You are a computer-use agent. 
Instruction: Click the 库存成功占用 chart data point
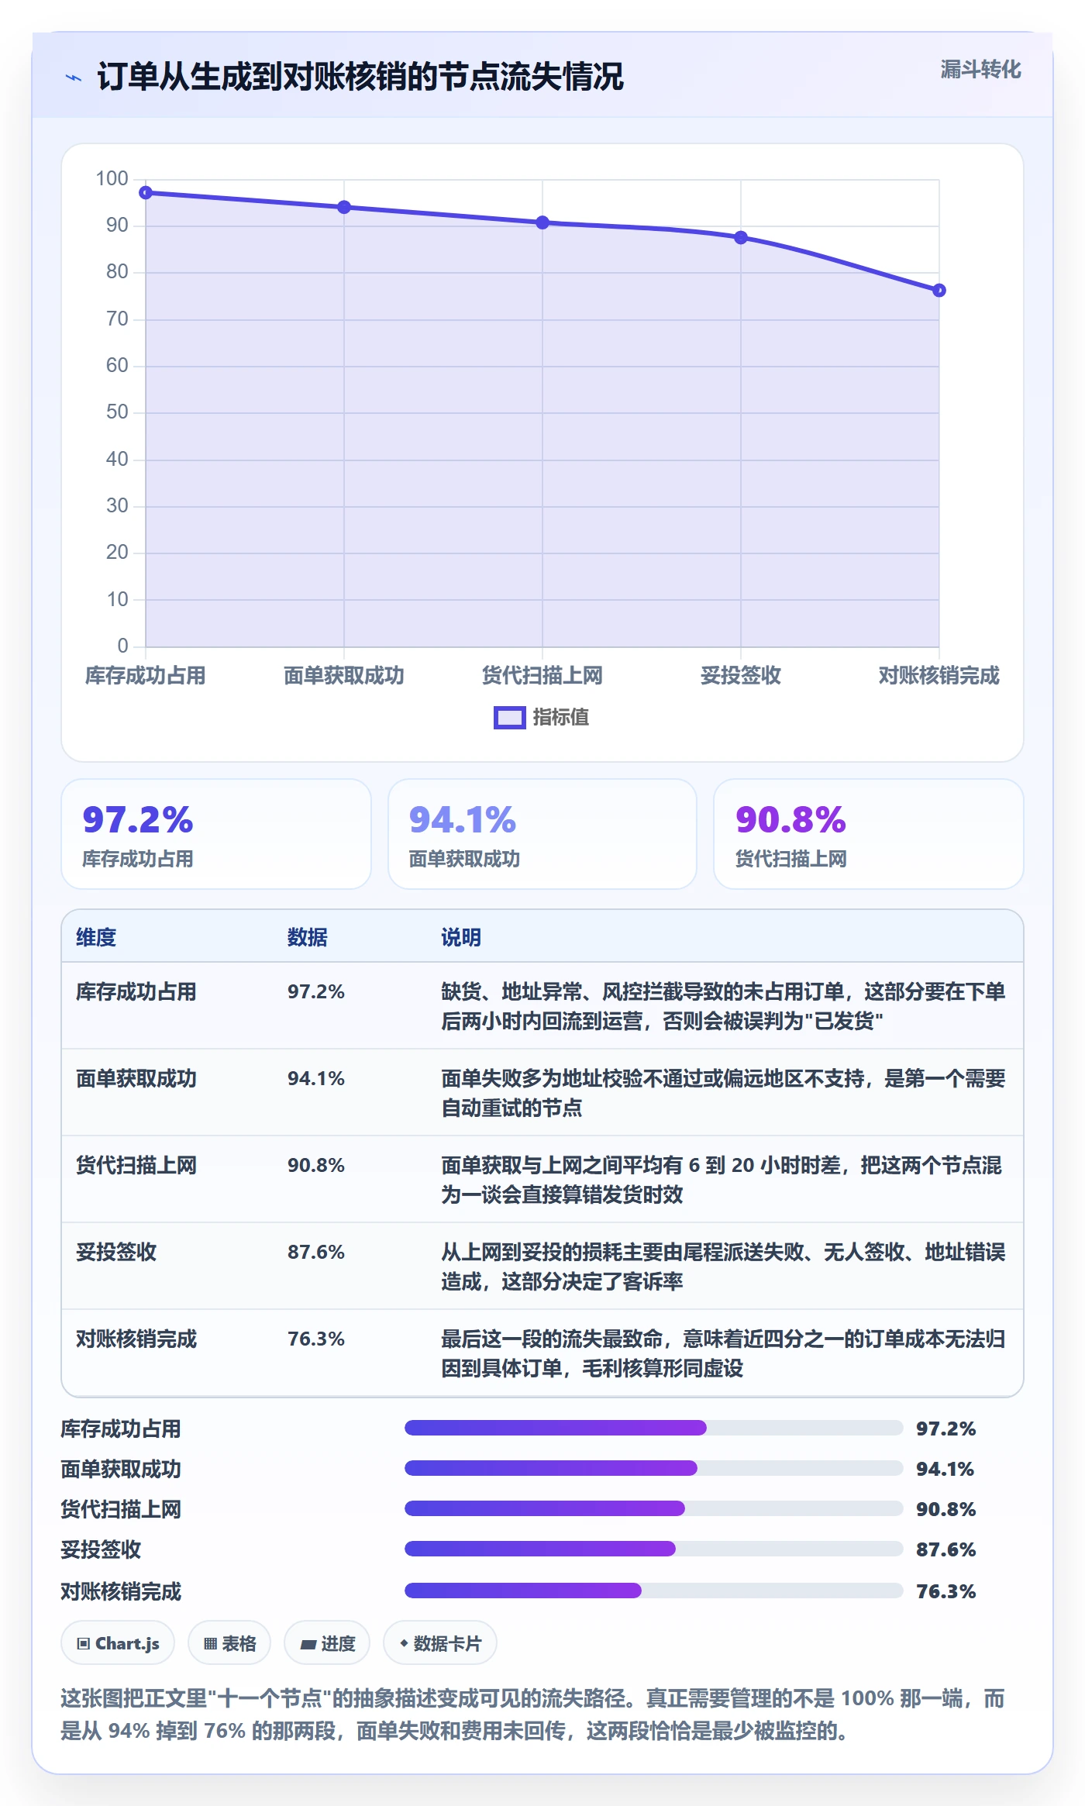pos(146,192)
